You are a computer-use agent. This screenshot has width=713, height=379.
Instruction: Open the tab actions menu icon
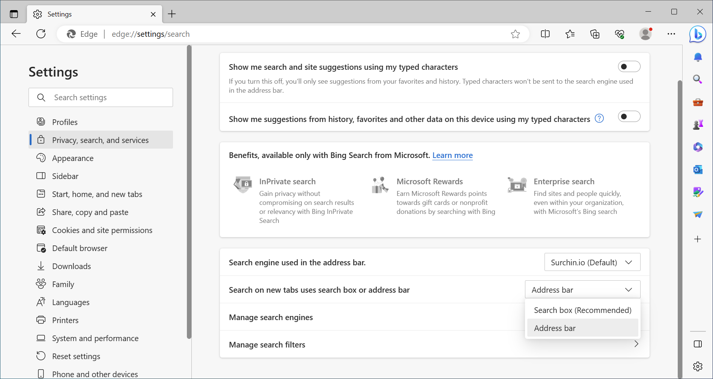point(14,14)
